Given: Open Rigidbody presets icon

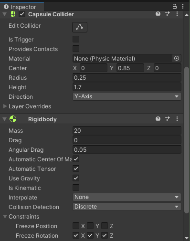Looking at the screenshot, I should (168, 119).
